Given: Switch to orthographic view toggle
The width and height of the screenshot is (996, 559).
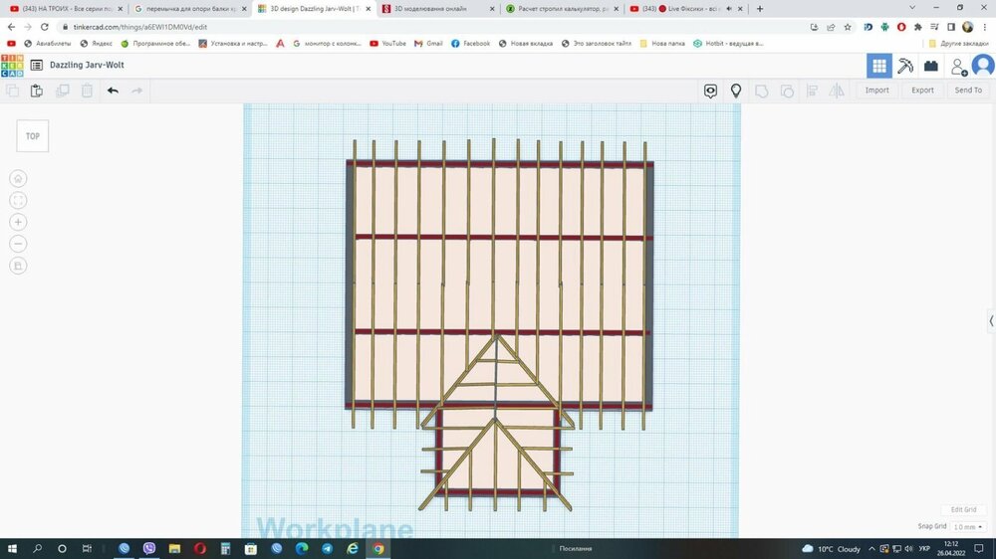Looking at the screenshot, I should (x=18, y=266).
